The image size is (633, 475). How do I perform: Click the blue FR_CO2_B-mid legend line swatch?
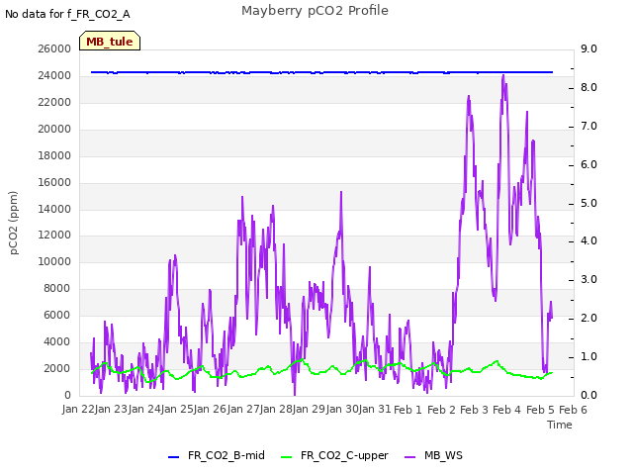tap(173, 457)
